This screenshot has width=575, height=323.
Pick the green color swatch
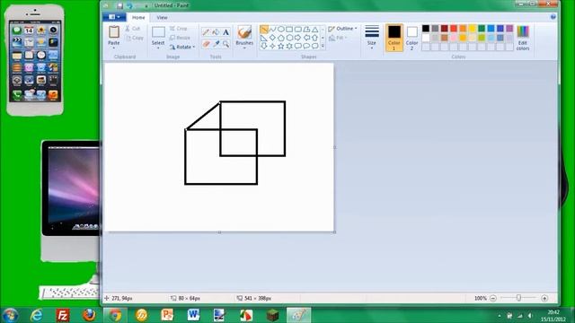point(482,28)
